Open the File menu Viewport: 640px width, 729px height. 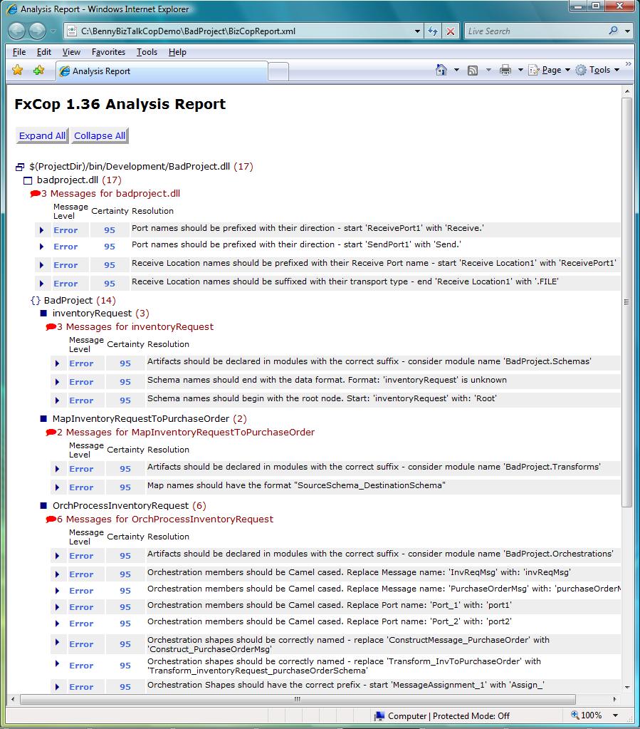pyautogui.click(x=19, y=52)
